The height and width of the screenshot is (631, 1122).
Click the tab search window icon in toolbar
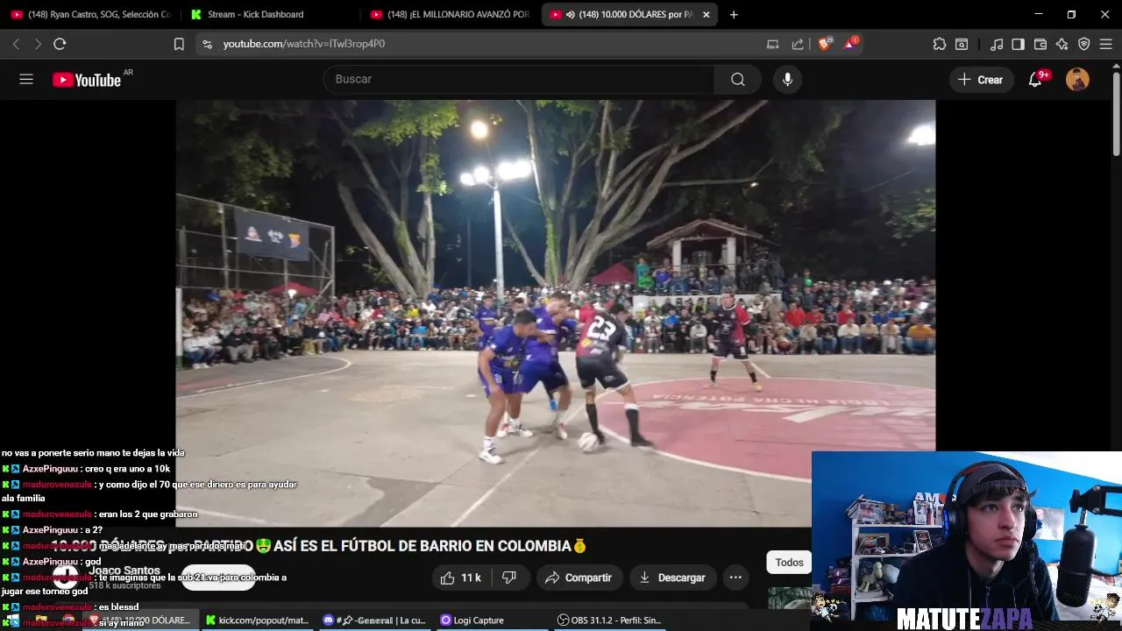pos(962,44)
